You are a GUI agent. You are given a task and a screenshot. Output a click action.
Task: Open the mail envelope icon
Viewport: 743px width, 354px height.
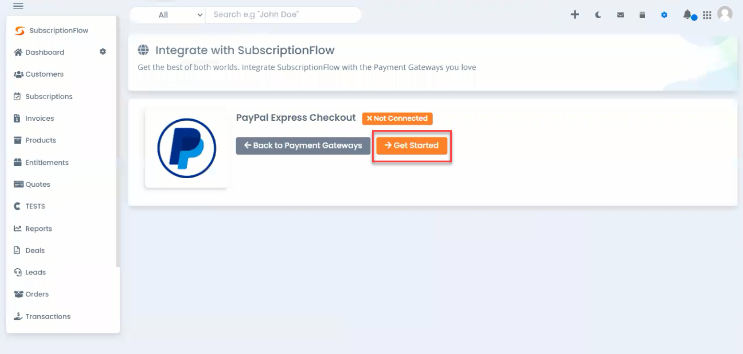620,15
